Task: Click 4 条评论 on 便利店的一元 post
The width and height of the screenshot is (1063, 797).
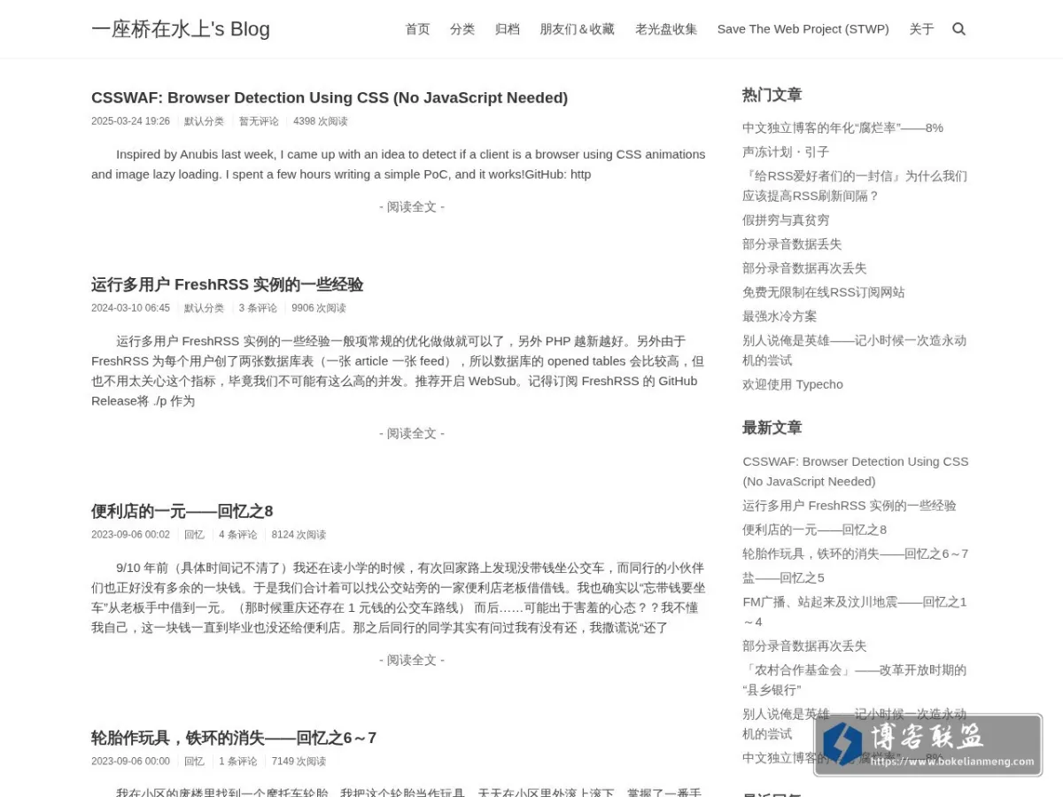Action: [238, 535]
